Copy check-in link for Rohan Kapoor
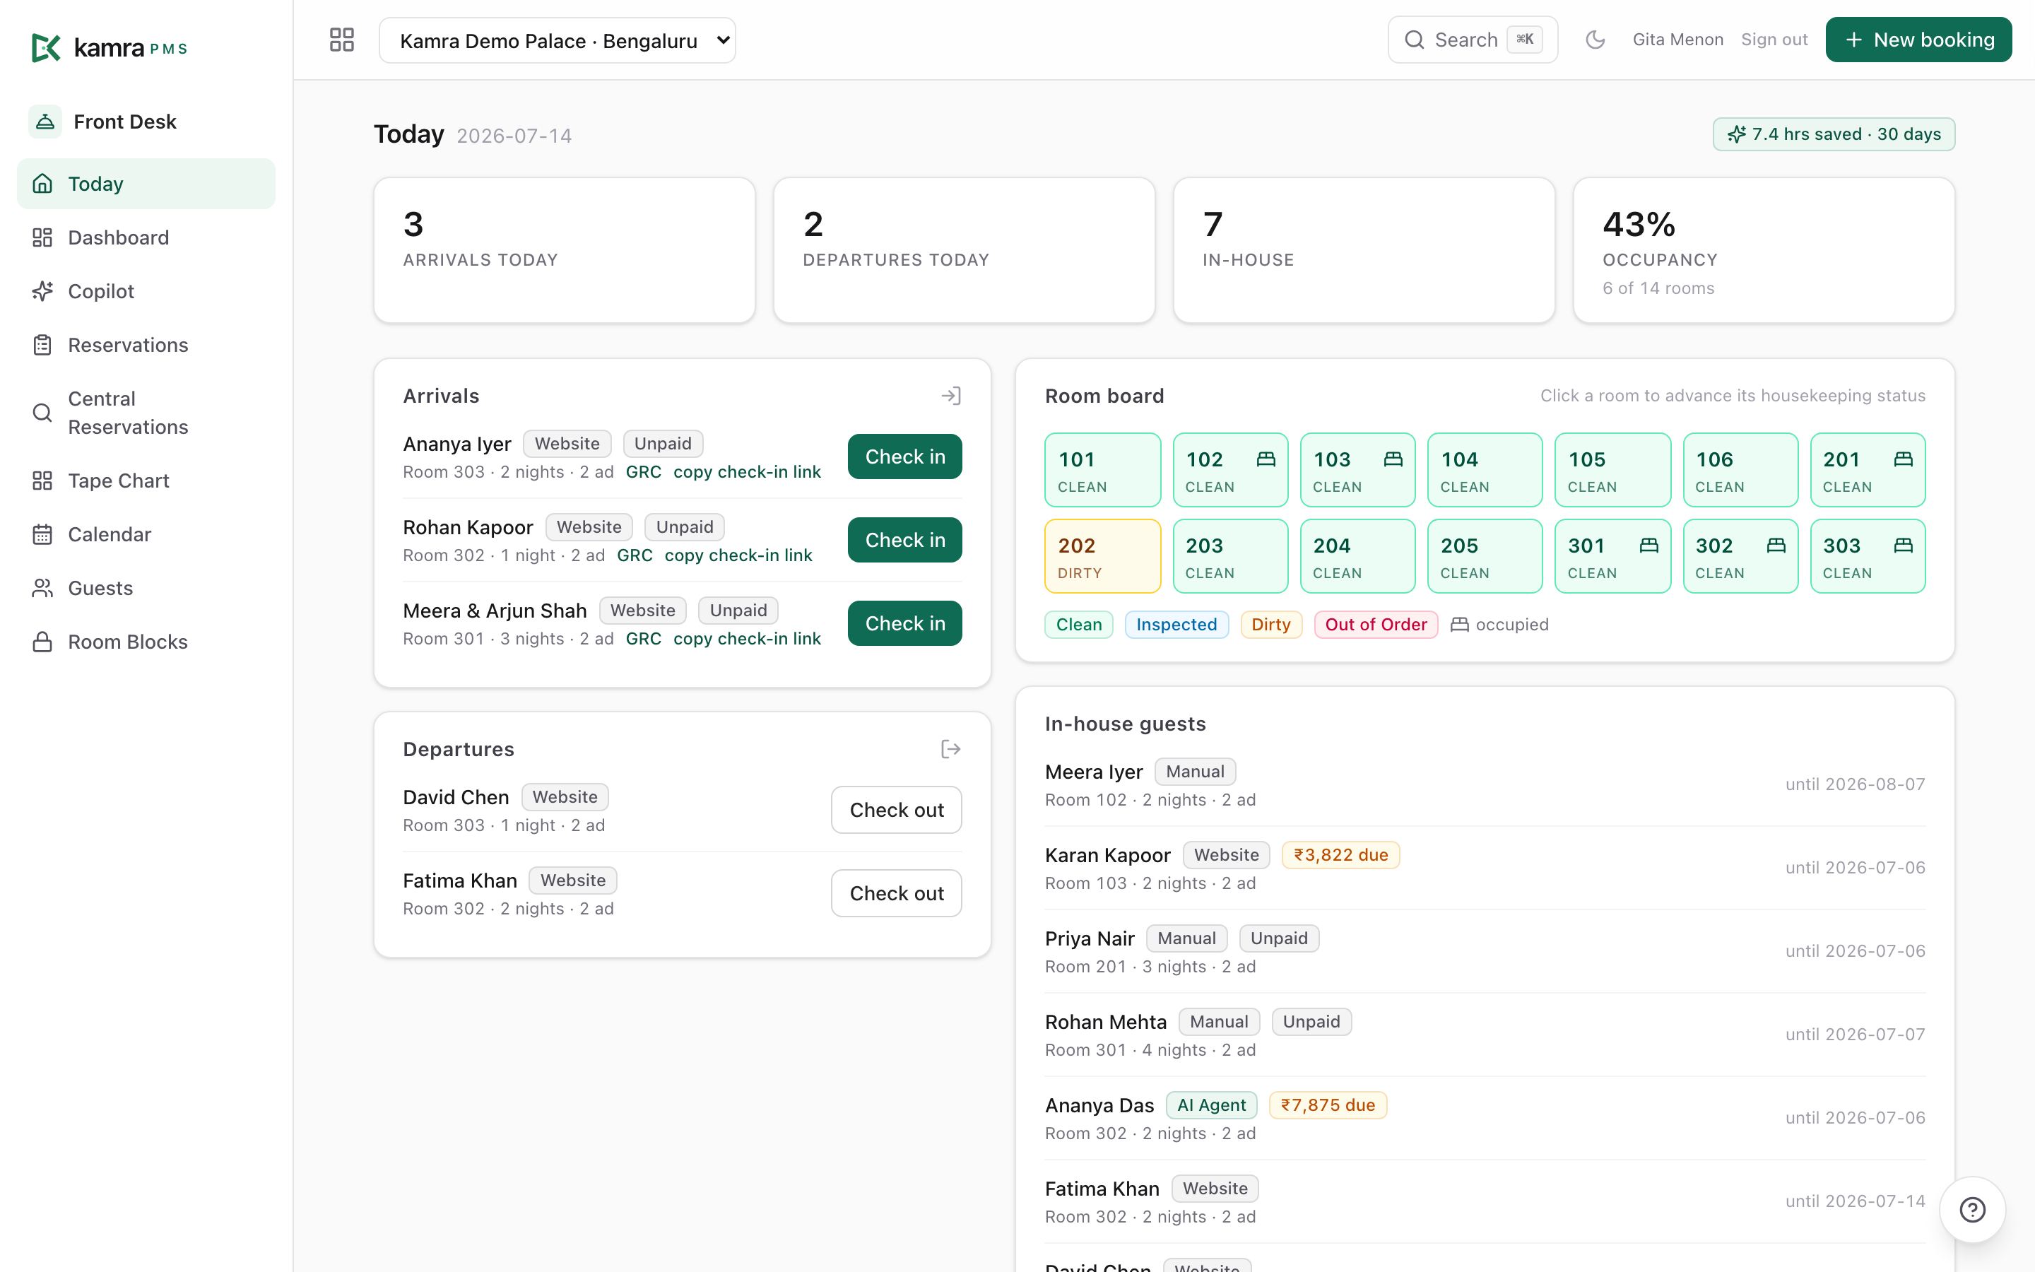 pos(738,555)
